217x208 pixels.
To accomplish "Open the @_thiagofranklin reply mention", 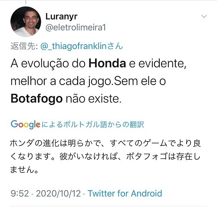I will coord(82,46).
